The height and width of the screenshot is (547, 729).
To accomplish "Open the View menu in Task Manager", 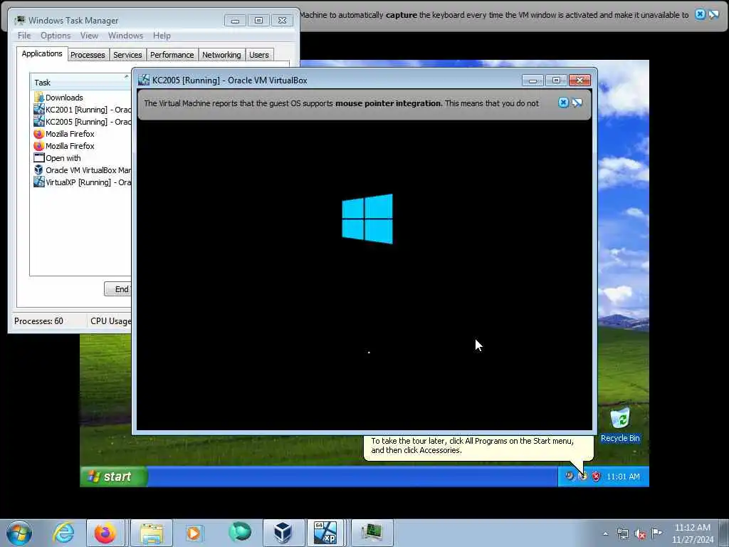I will (89, 36).
